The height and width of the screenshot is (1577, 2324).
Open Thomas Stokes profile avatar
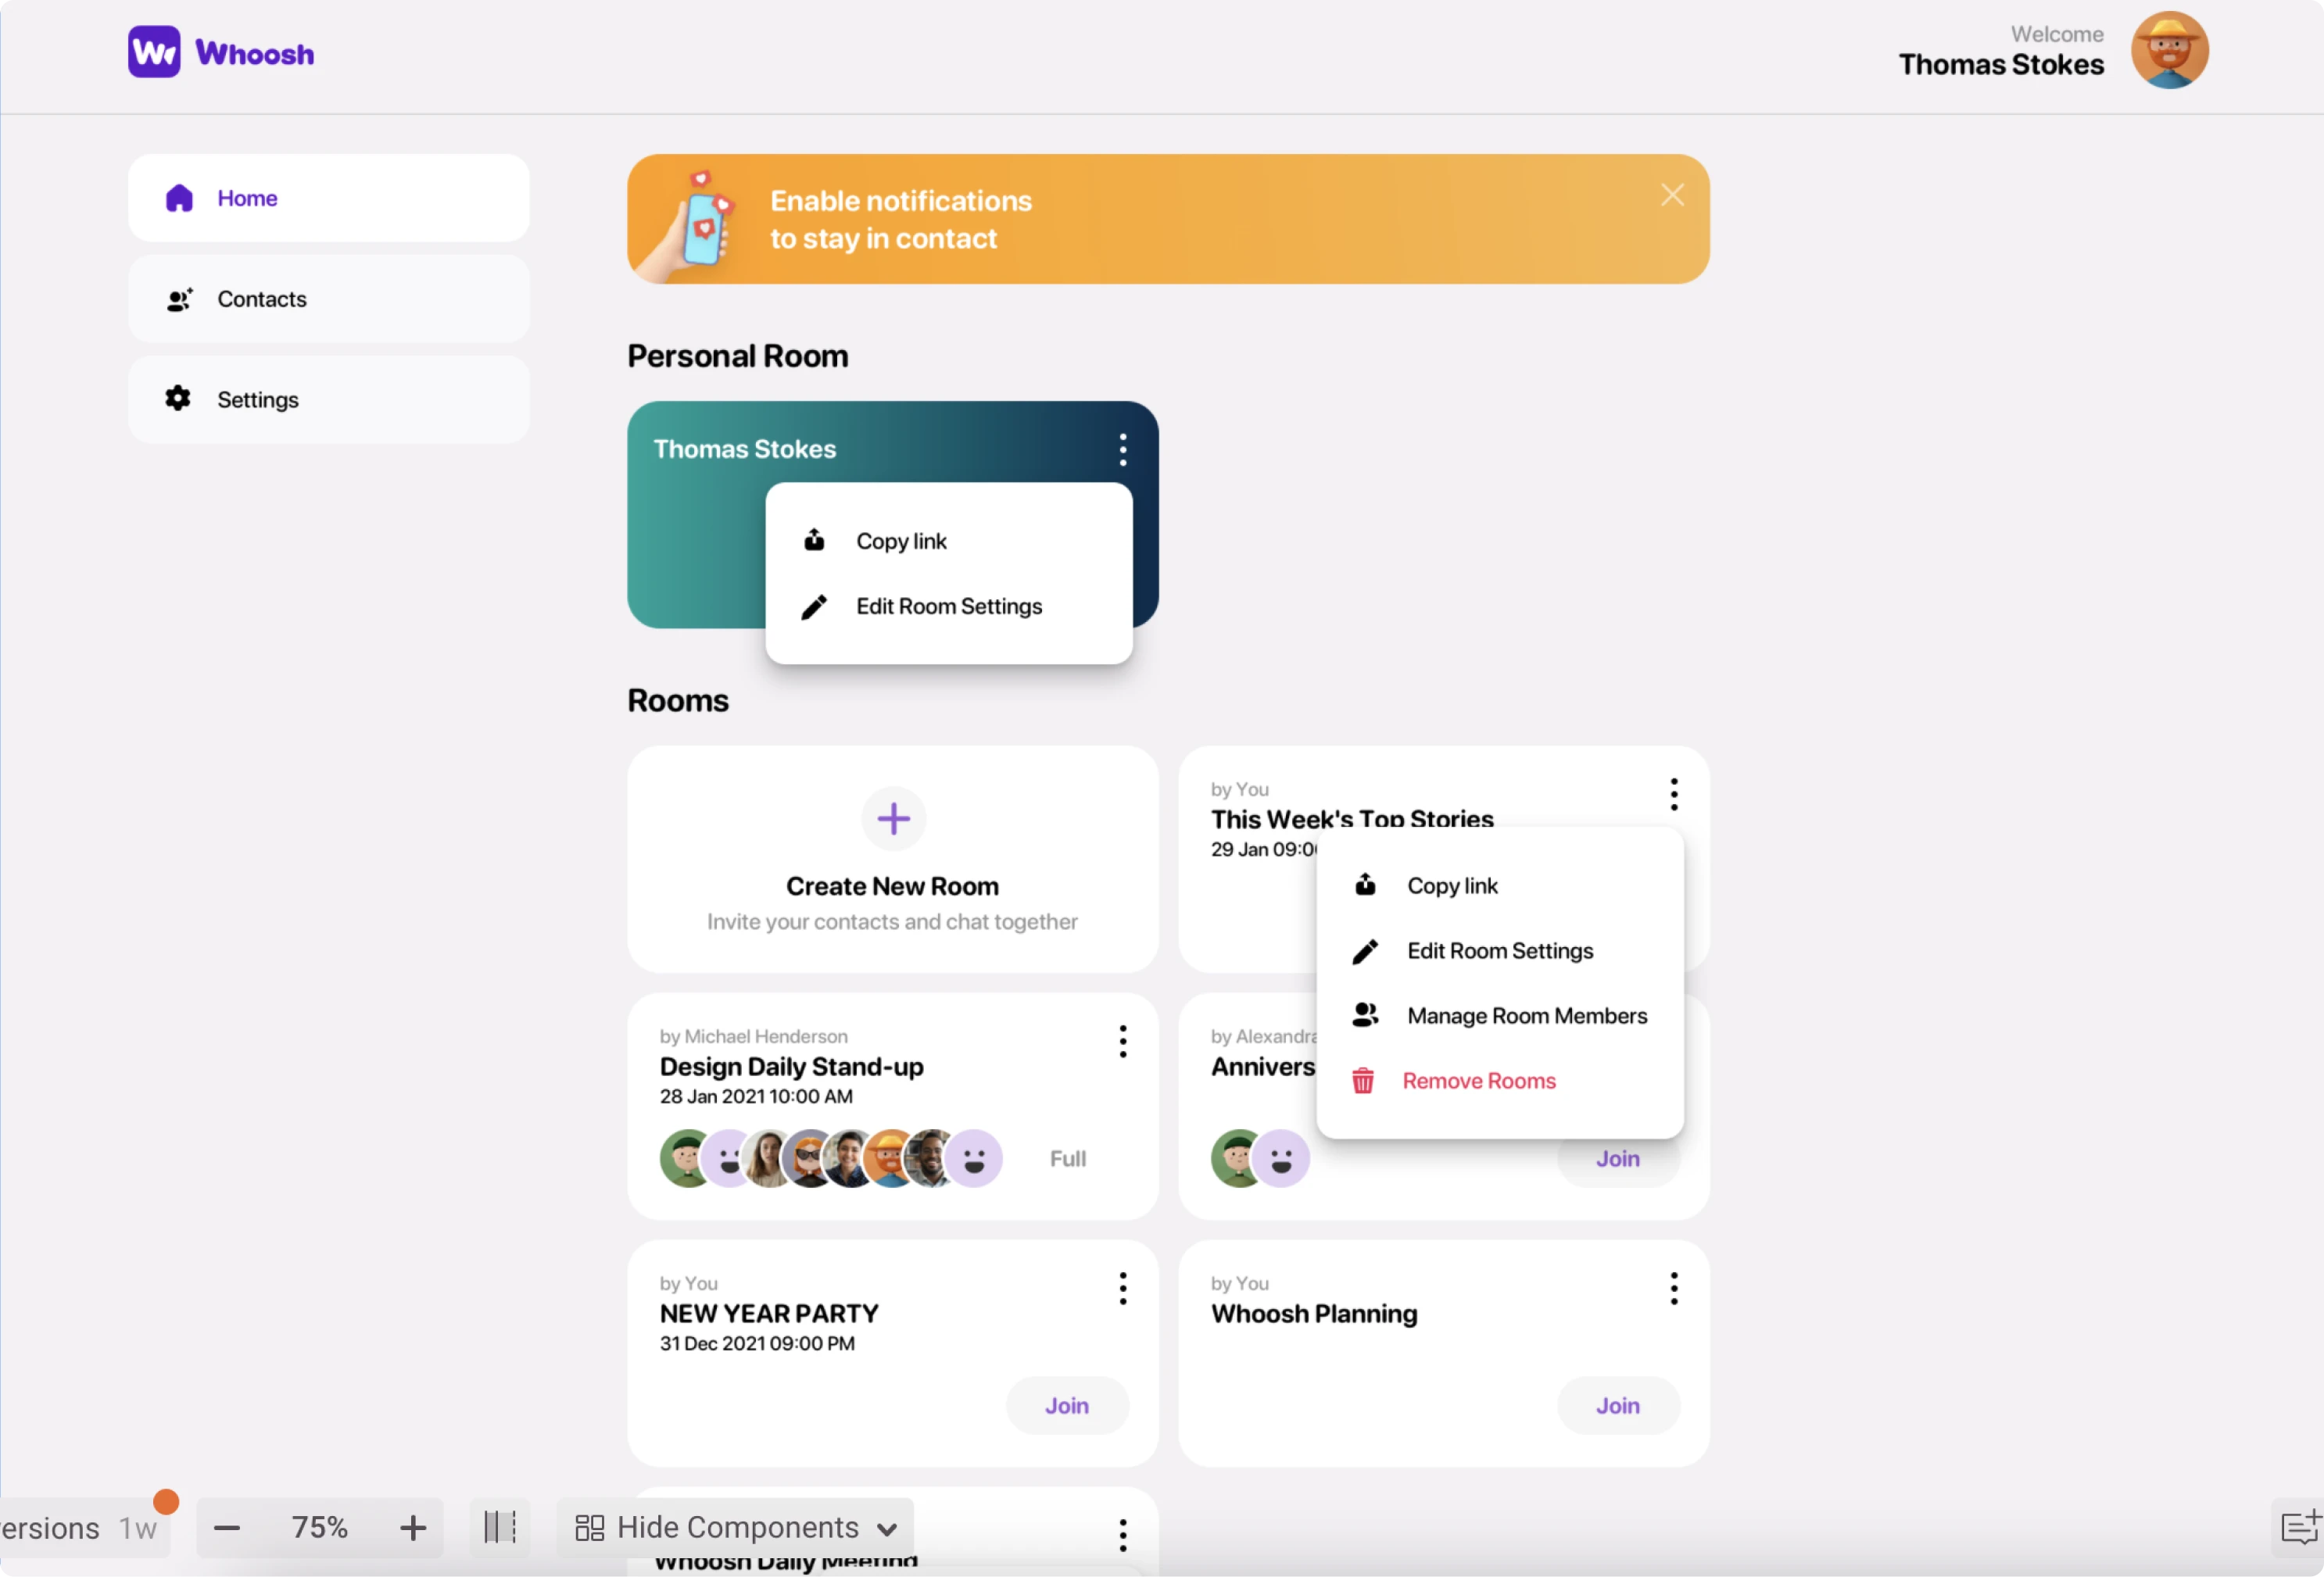[x=2168, y=51]
